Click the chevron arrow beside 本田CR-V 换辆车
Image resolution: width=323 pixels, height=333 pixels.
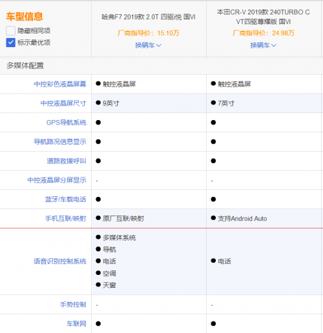[274, 45]
